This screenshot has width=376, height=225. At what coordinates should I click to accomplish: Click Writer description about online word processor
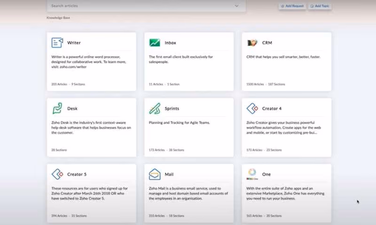(88, 62)
